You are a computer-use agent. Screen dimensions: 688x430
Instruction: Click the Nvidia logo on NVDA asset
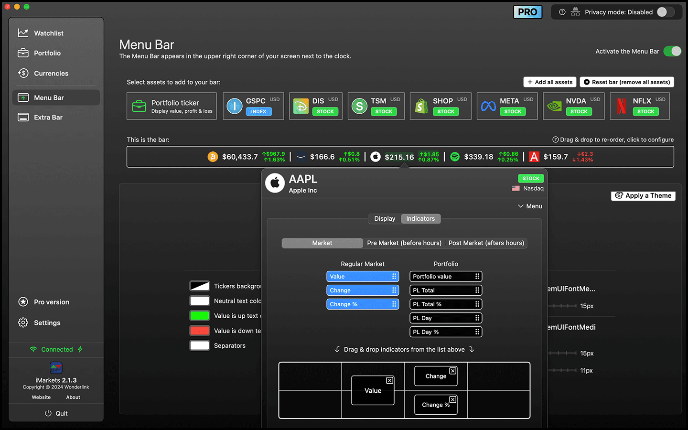(554, 106)
